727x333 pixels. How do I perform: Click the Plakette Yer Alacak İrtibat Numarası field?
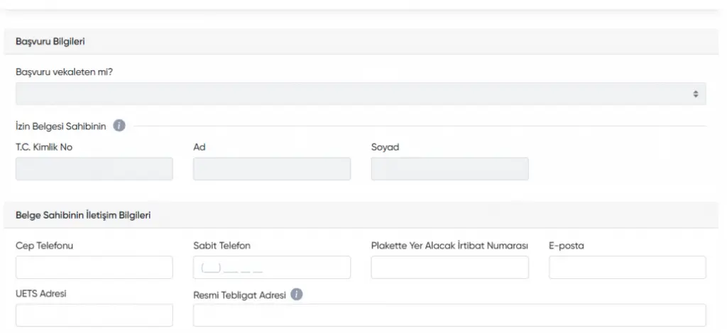[x=449, y=268]
